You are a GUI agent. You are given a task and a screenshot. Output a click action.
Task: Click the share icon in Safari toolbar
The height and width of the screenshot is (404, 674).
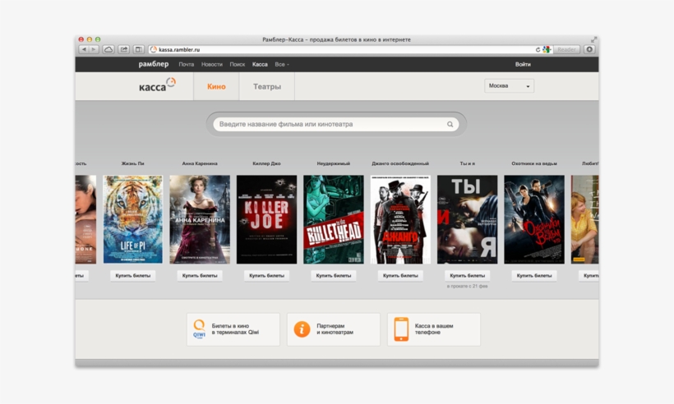(x=124, y=50)
